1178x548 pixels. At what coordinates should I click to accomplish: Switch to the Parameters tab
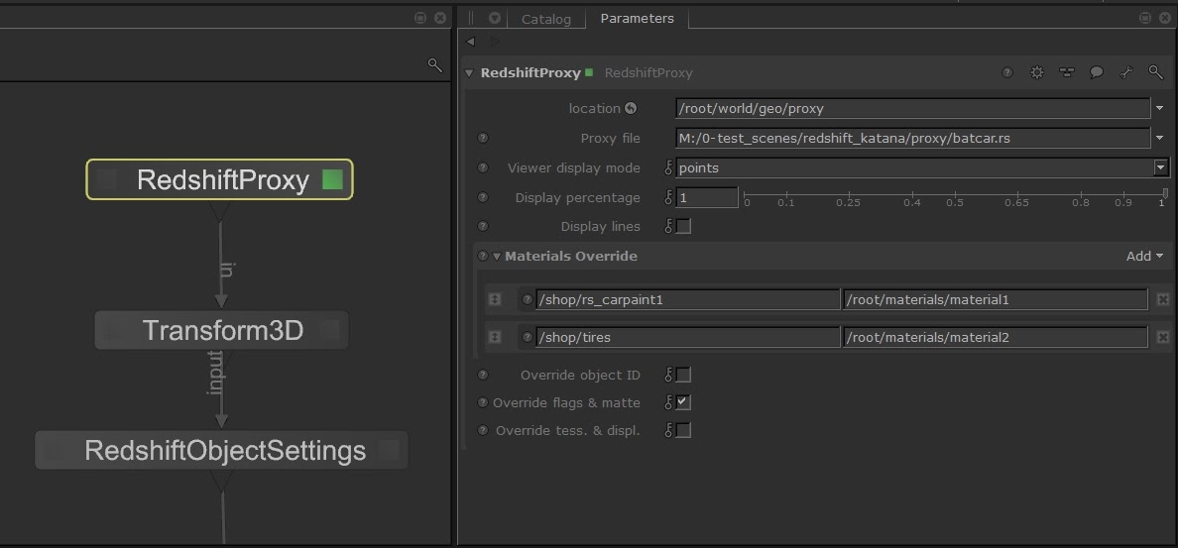point(637,18)
